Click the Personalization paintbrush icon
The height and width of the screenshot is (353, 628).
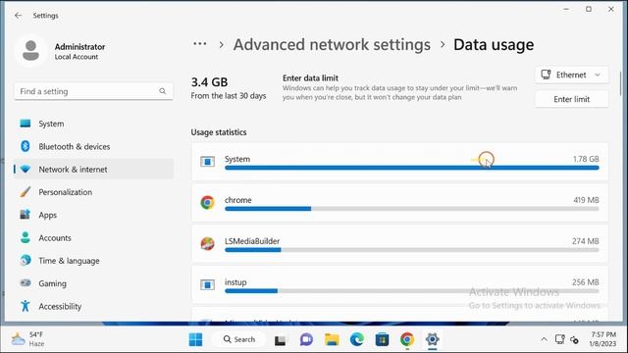pyautogui.click(x=25, y=192)
